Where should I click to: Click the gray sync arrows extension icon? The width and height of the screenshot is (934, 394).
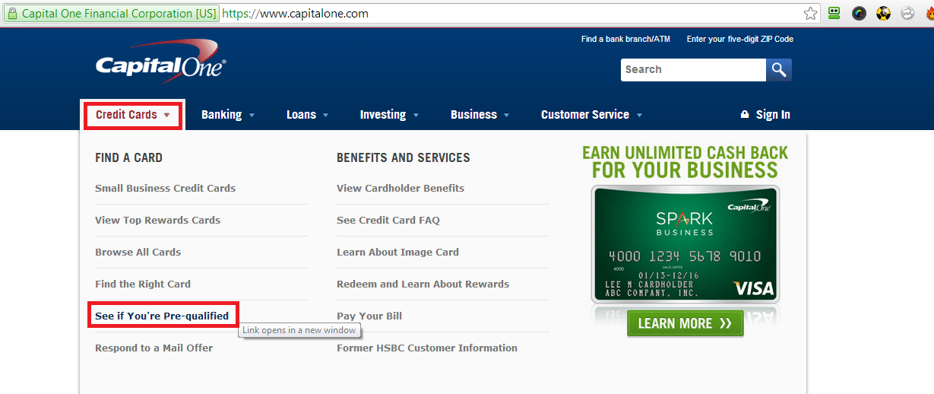coord(907,13)
